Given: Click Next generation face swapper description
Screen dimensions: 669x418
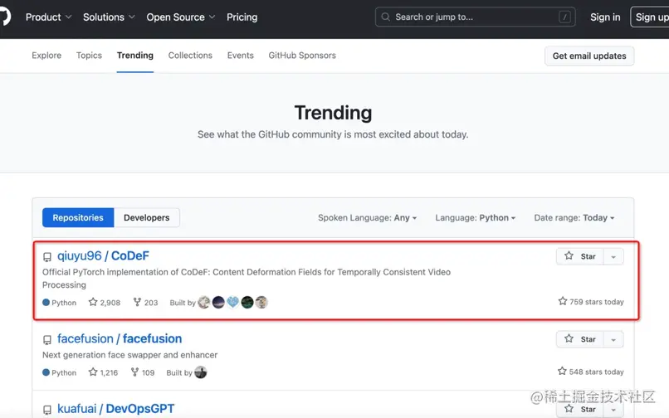Looking at the screenshot, I should pyautogui.click(x=129, y=355).
